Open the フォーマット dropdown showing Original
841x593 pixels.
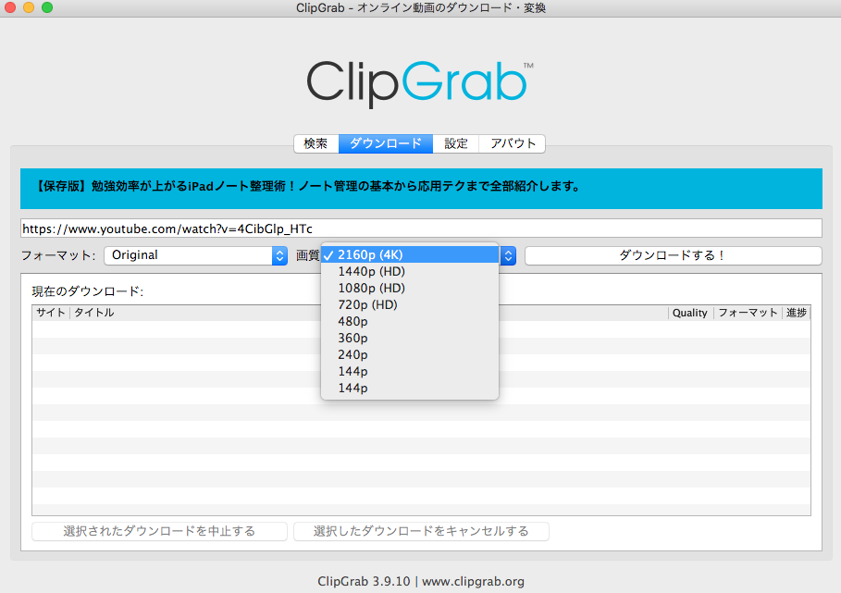(x=195, y=255)
